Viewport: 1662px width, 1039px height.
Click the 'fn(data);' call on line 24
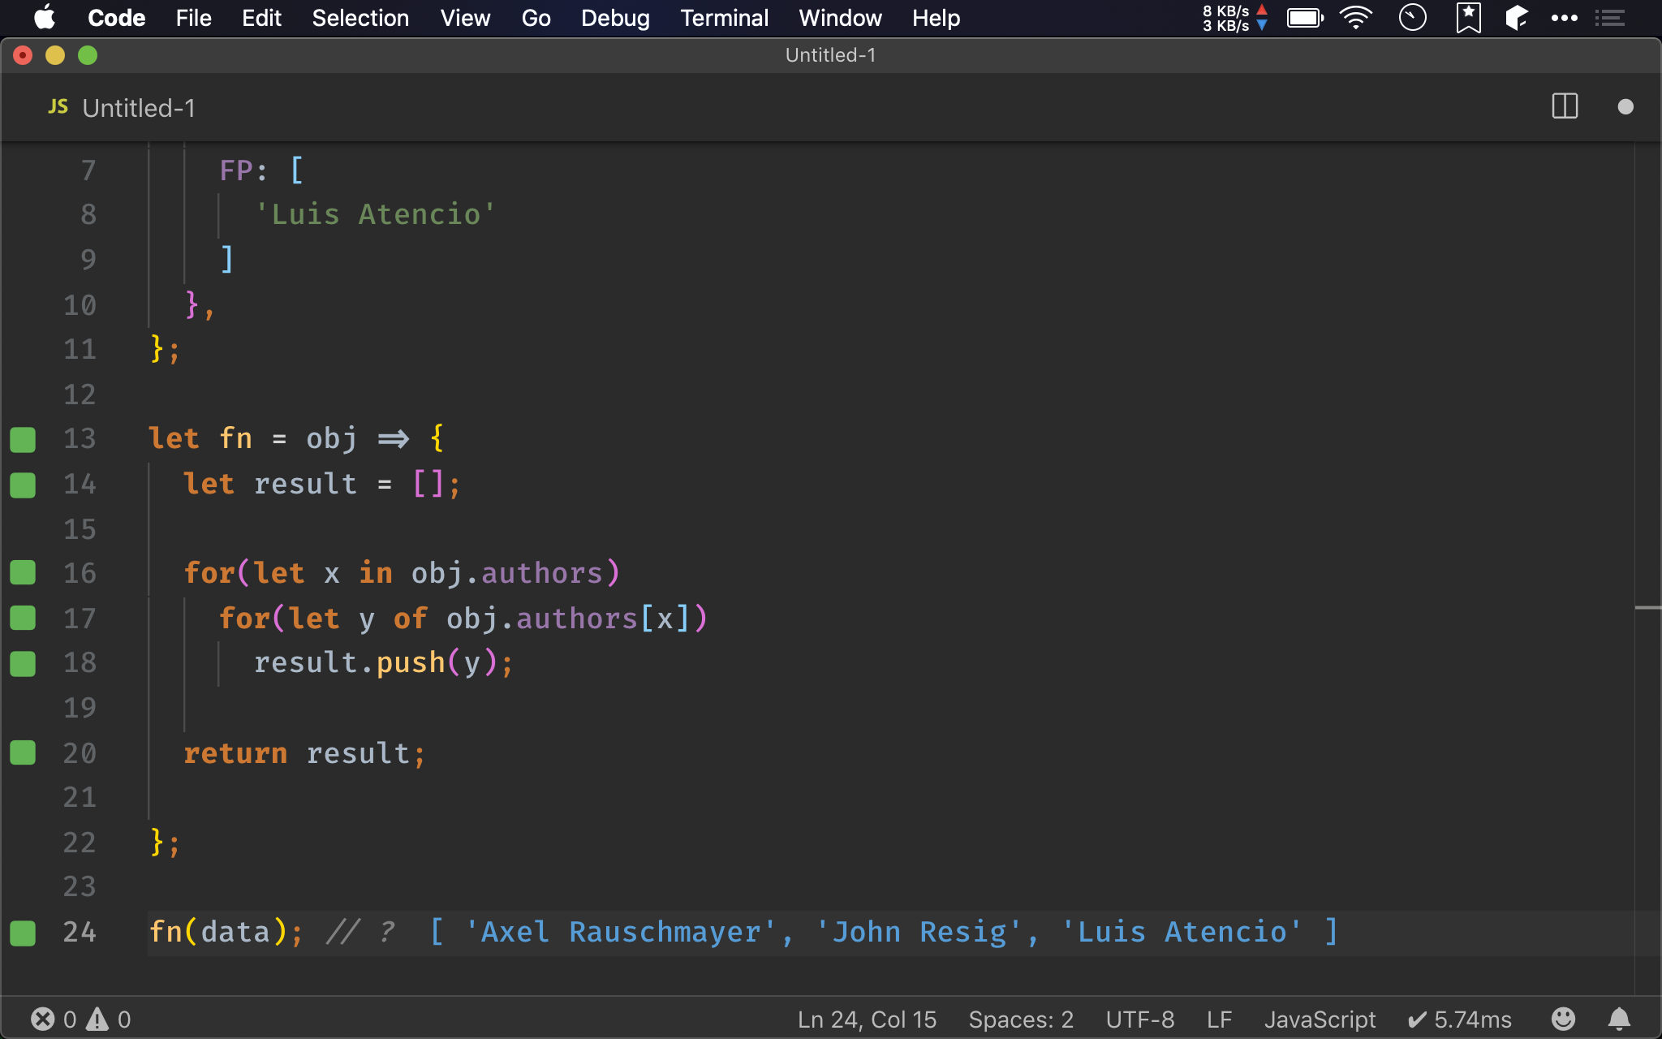[226, 932]
